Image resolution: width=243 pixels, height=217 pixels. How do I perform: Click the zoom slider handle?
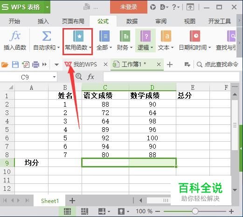(x=195, y=211)
